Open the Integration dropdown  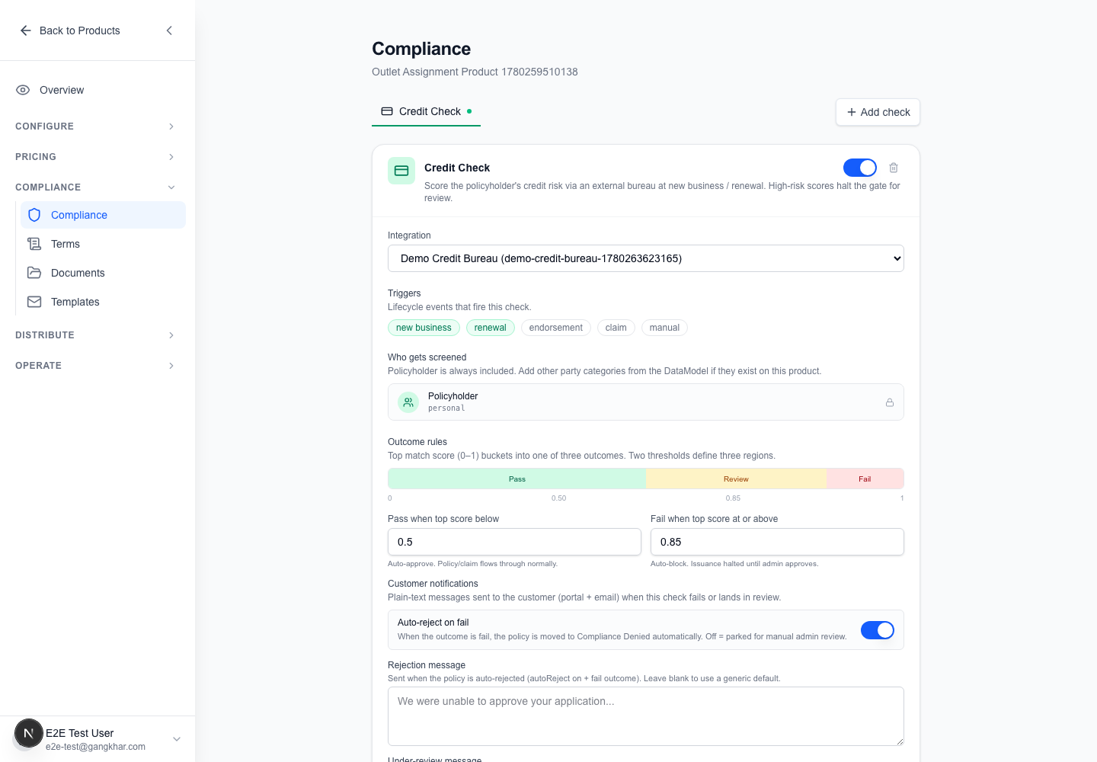pos(646,258)
